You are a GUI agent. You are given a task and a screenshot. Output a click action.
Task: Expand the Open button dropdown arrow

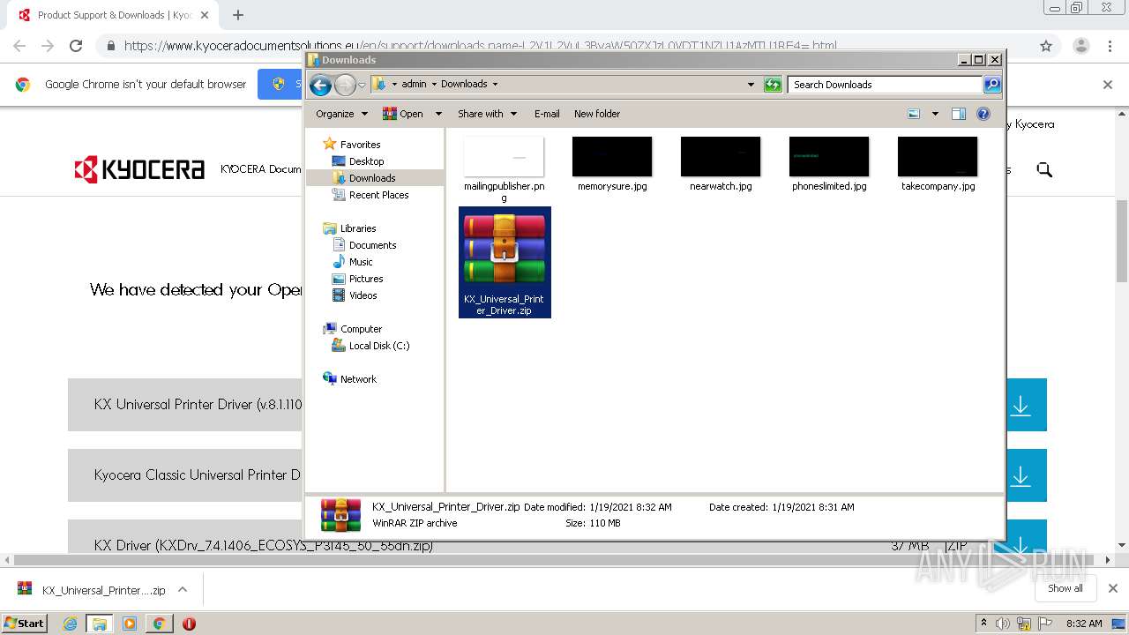437,114
